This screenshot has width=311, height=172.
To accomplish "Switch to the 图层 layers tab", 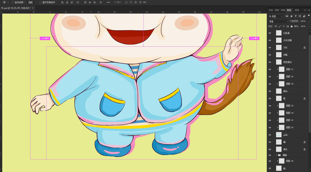I will point(289,10).
